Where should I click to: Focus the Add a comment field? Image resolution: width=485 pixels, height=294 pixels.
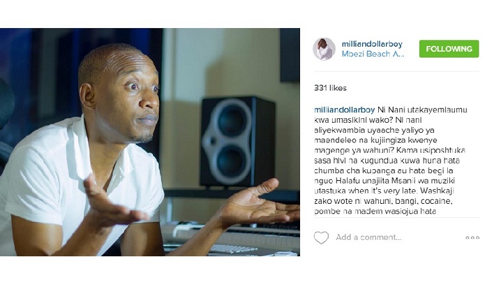pos(369,238)
